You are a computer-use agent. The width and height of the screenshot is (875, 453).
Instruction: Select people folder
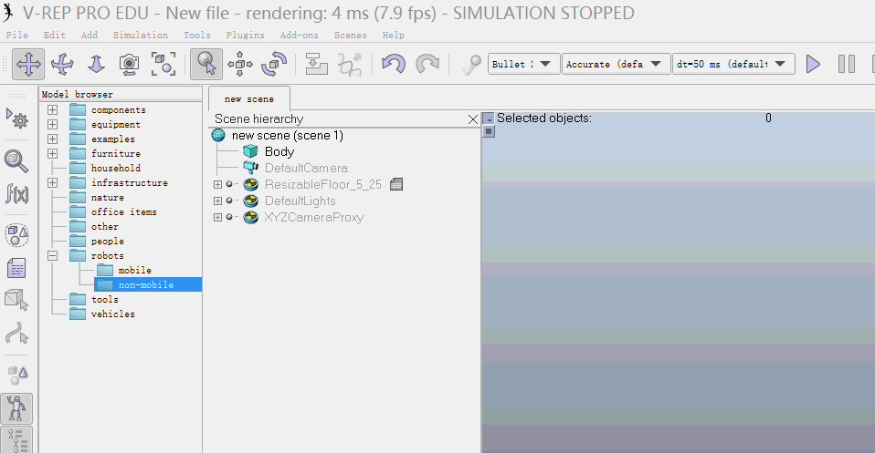[x=108, y=241]
